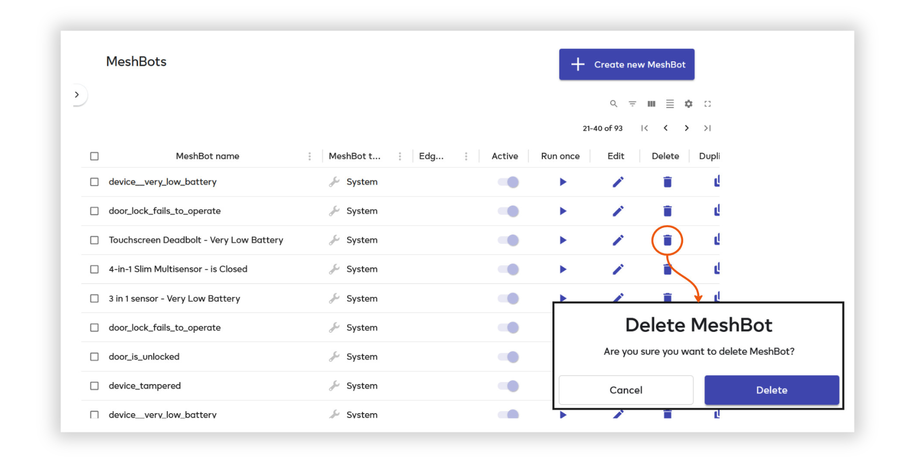Open the search icon above the table
Image resolution: width=915 pixels, height=463 pixels.
(x=614, y=104)
